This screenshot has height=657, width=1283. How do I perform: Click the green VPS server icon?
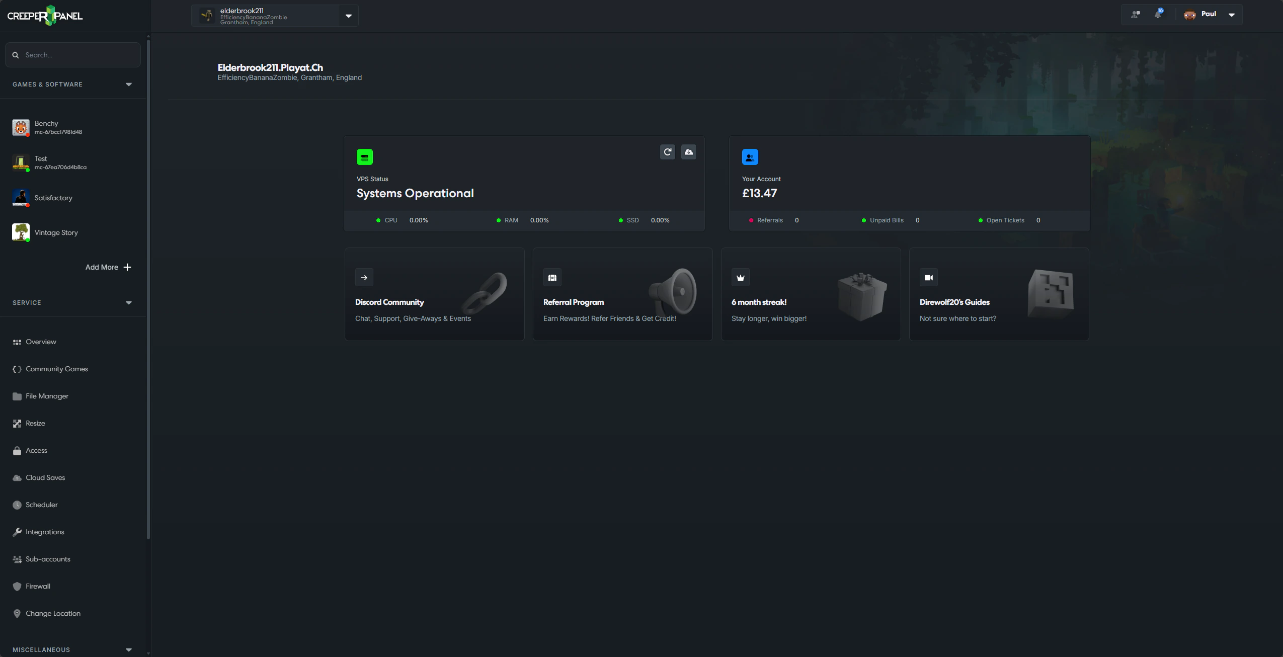pyautogui.click(x=365, y=157)
